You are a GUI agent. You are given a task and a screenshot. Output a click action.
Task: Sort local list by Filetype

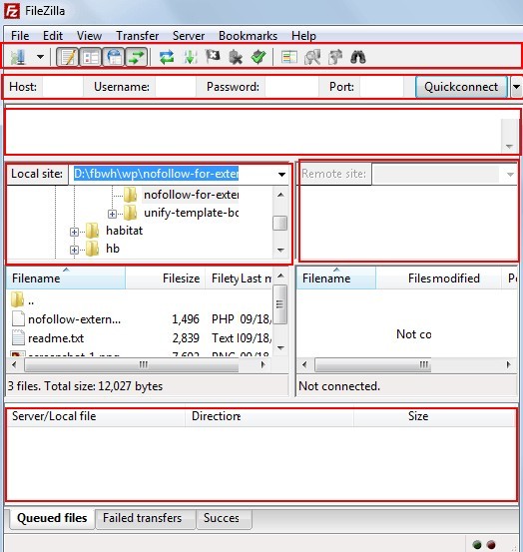(x=223, y=278)
